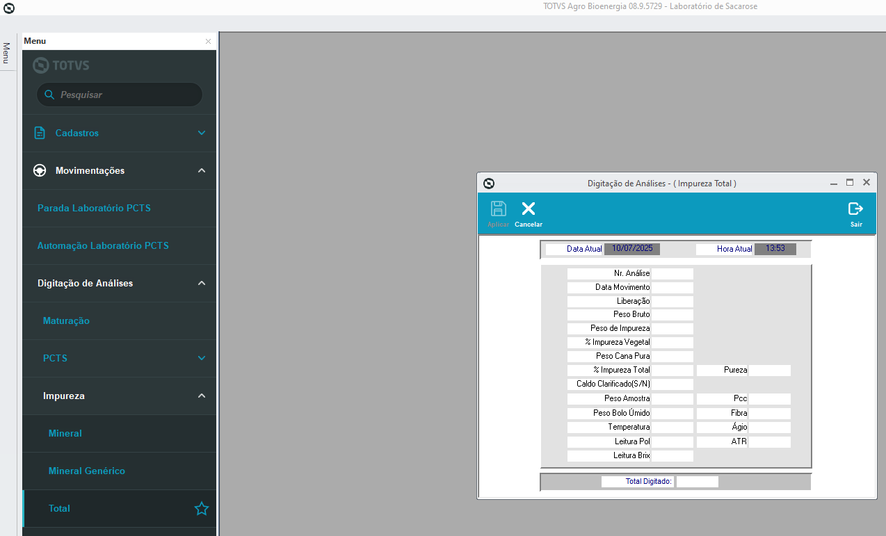
Task: Close the Menu panel with X
Action: coord(208,42)
